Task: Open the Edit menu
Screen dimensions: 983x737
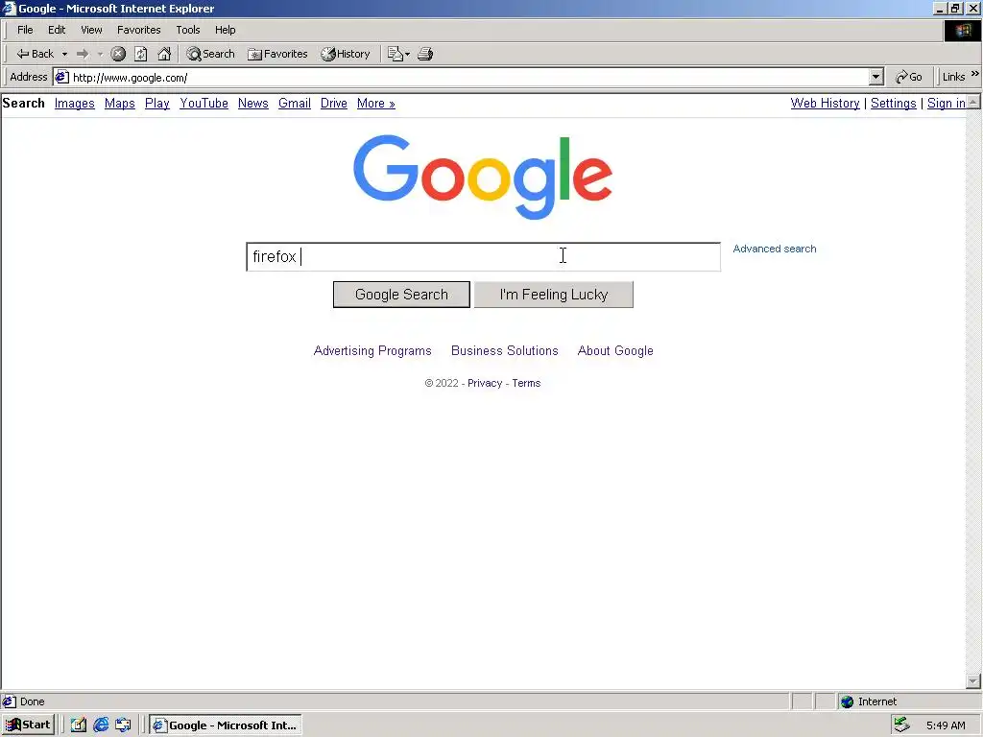Action: pos(57,30)
